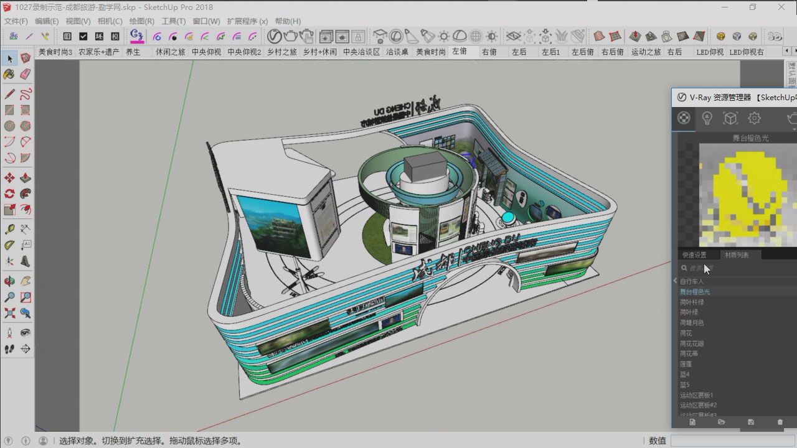Select material 运动区展板1 in list

pos(697,395)
